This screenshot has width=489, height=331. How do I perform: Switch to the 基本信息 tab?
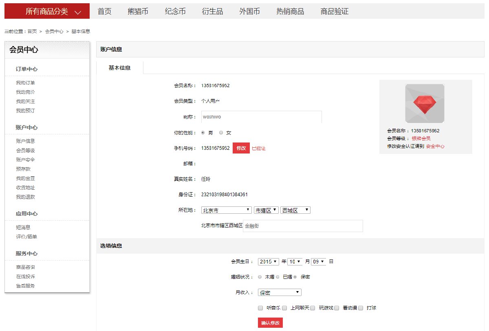(120, 68)
